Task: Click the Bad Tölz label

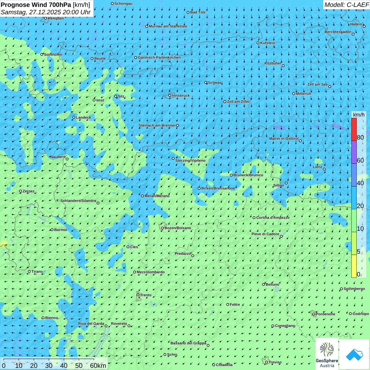Action: (198, 12)
